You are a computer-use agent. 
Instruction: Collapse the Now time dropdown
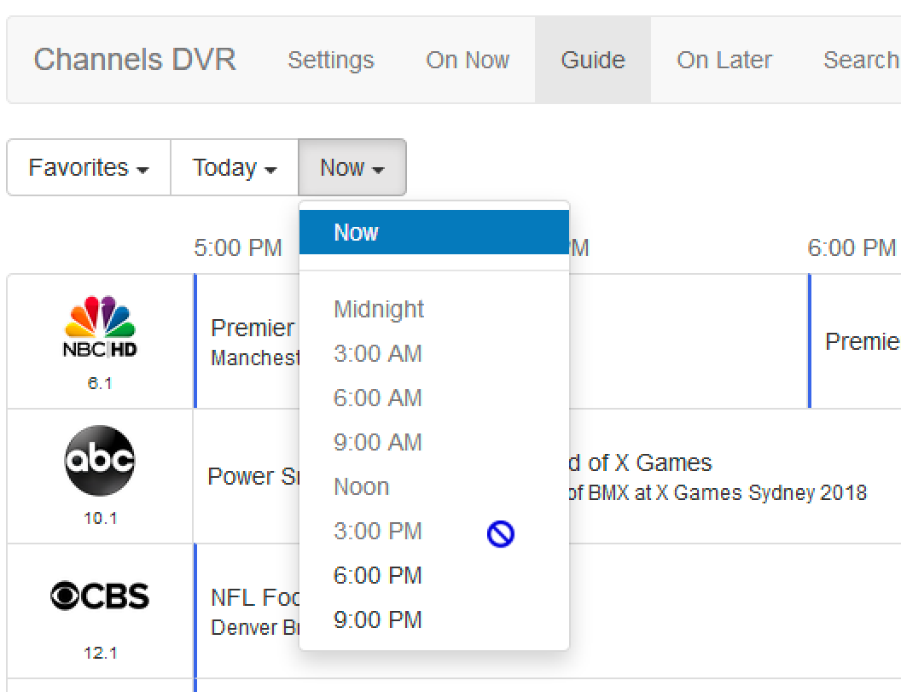pos(352,167)
